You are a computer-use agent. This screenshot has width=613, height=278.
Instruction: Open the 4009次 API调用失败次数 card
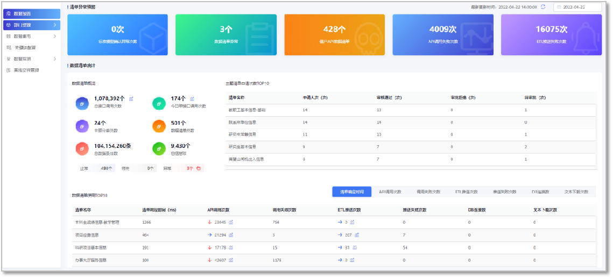click(443, 35)
